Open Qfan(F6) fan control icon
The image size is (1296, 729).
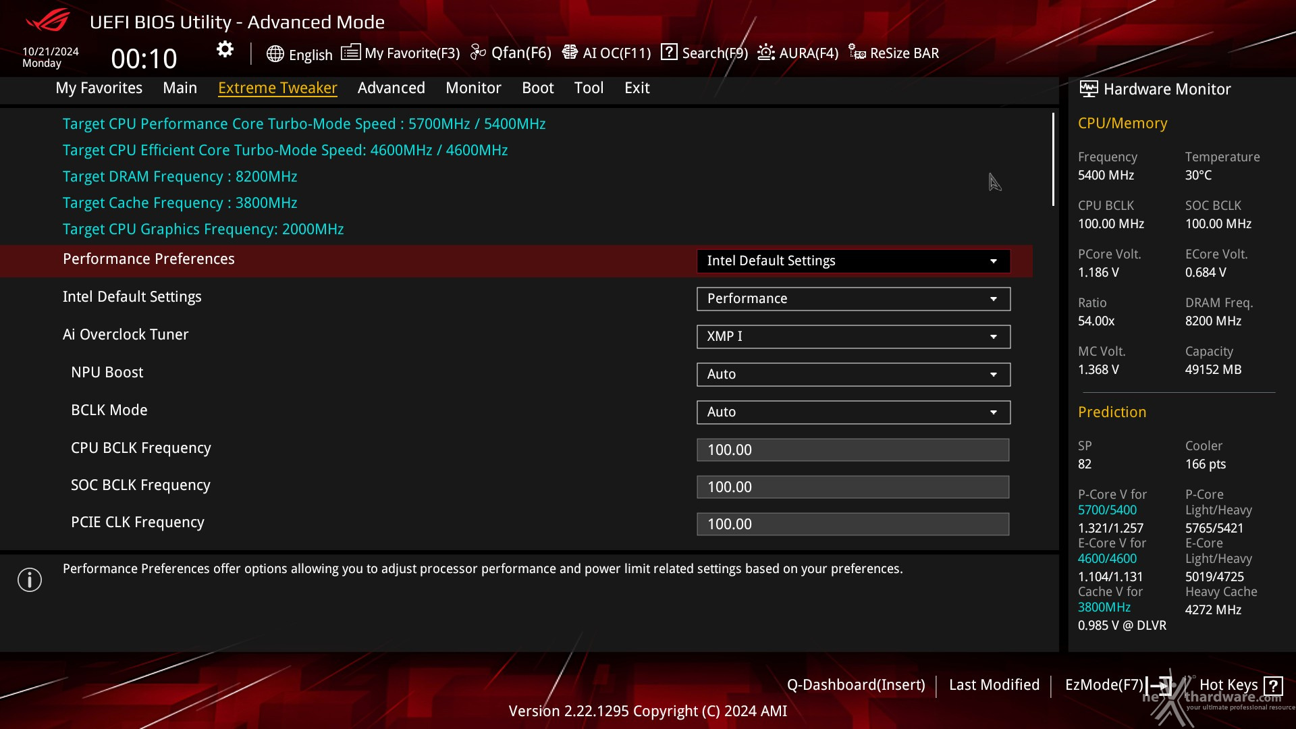[x=478, y=52]
